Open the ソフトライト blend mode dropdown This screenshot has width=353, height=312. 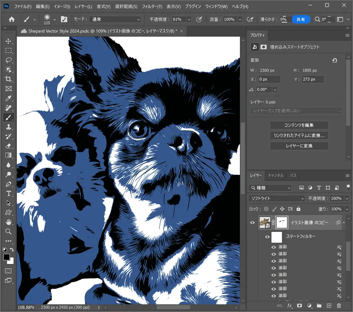pos(277,198)
